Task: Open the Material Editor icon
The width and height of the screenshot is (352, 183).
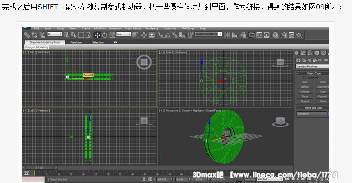Action: point(276,35)
